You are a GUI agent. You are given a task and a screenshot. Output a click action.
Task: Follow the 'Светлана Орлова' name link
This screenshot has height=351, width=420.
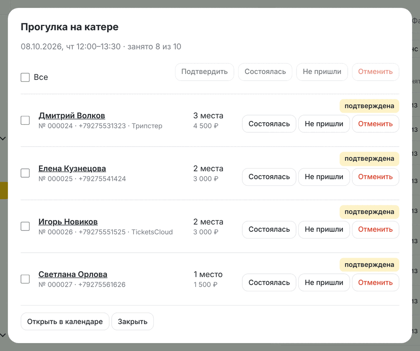73,275
